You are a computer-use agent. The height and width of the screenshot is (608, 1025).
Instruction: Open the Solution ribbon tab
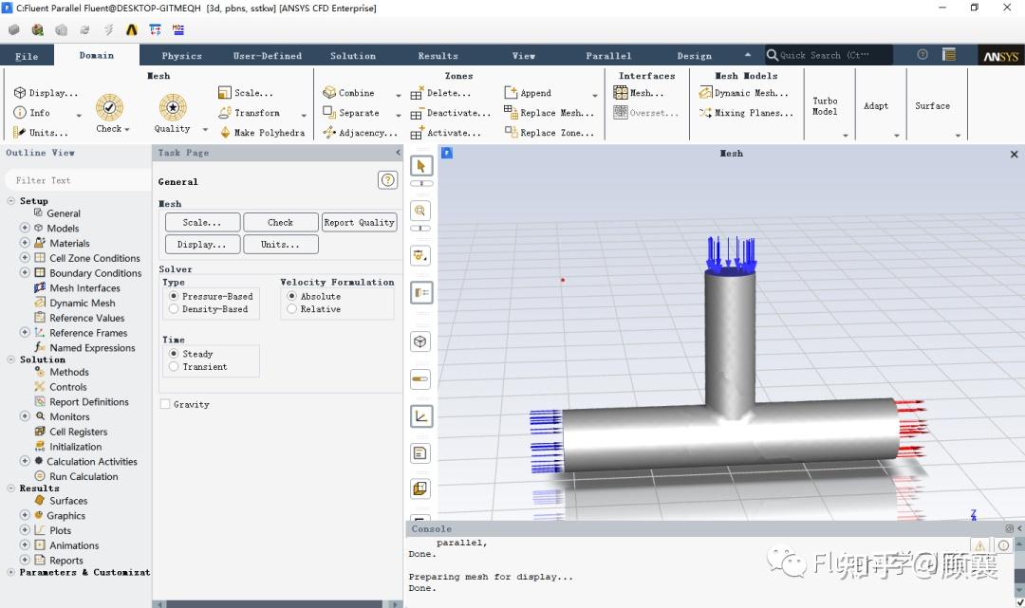click(x=353, y=56)
